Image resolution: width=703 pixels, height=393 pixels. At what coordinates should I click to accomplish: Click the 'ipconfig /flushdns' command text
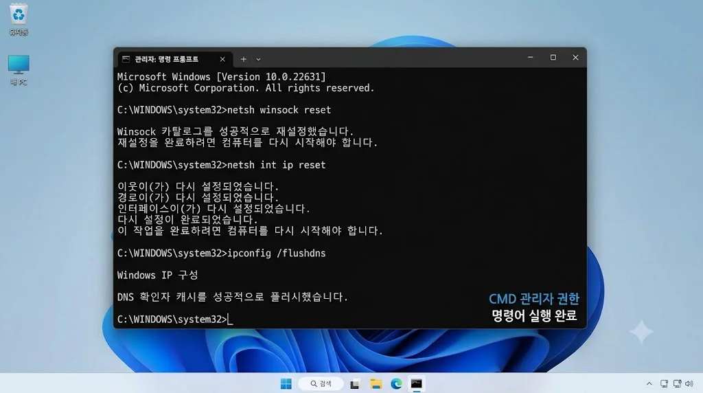277,254
